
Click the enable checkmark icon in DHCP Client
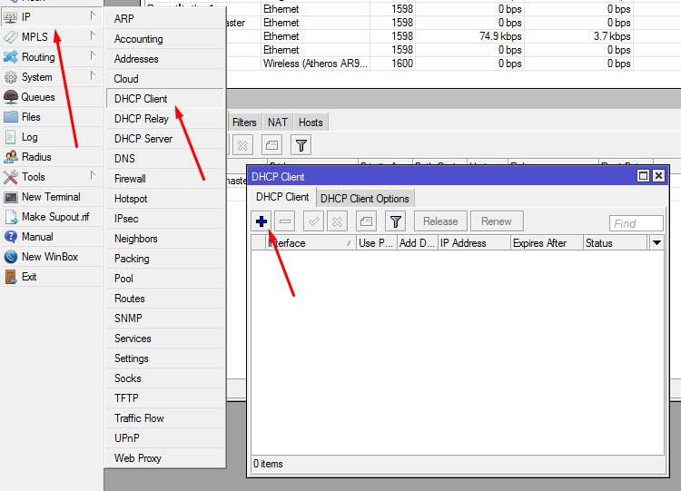pos(314,221)
